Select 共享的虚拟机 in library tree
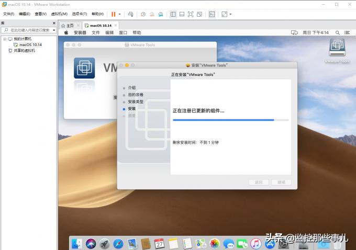 tap(22, 51)
